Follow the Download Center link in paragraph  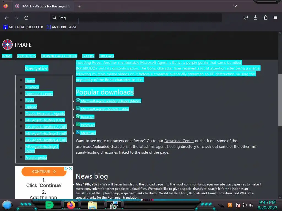click(179, 141)
